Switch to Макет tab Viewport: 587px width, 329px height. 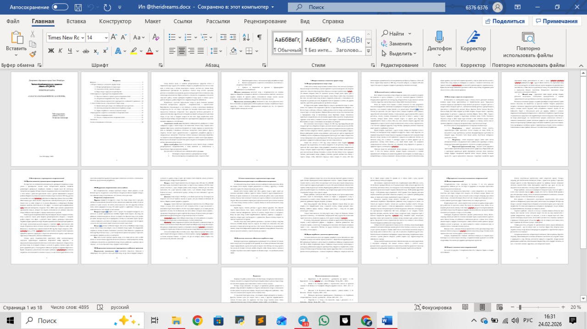point(153,21)
